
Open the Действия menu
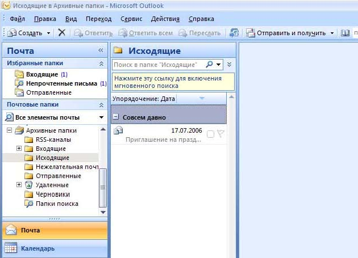click(x=165, y=19)
